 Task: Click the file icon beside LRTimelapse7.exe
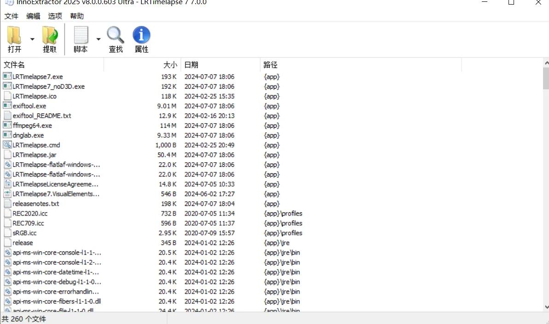[7, 76]
